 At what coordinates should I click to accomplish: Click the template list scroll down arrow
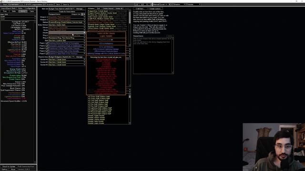130,123
